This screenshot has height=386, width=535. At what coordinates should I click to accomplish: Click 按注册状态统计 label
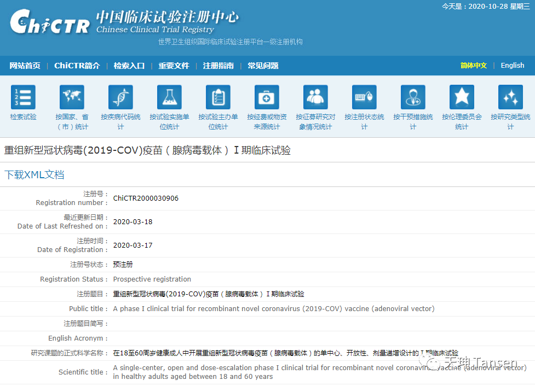(364, 122)
